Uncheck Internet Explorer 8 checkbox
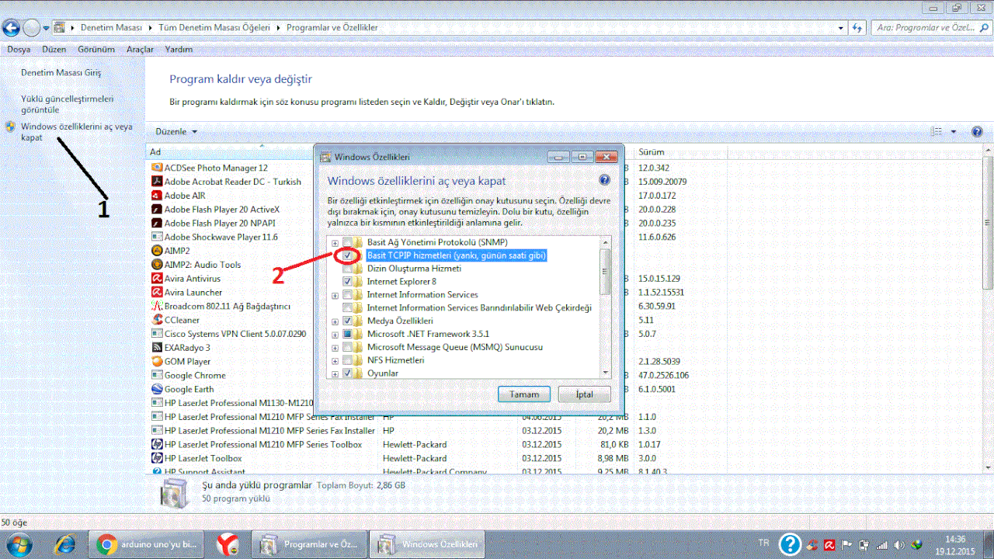This screenshot has height=559, width=994. click(347, 282)
